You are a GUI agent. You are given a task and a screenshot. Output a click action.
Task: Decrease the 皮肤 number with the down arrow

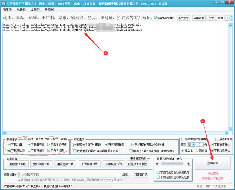(231, 19)
